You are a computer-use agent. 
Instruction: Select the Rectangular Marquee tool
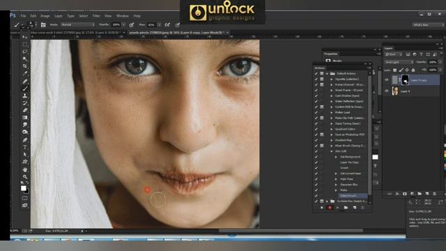pyautogui.click(x=25, y=45)
